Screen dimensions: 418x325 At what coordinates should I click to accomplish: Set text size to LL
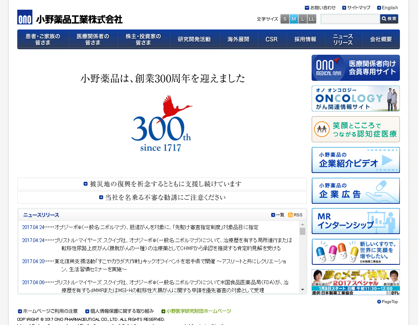(311, 19)
